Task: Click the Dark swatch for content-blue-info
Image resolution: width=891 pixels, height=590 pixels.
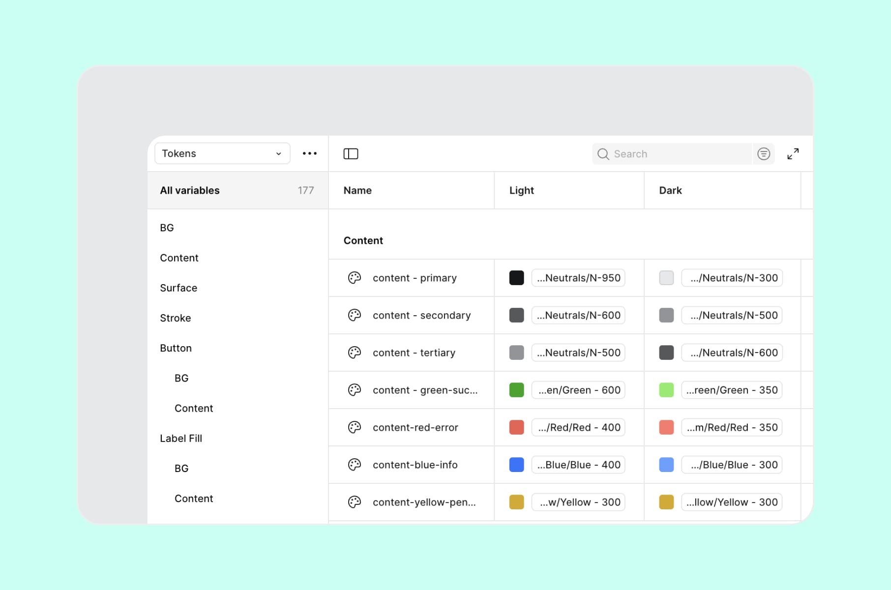Action: pyautogui.click(x=666, y=465)
